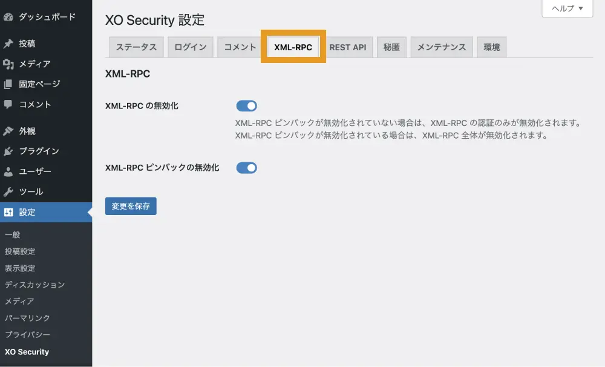Open the ログイン tab

pos(191,47)
